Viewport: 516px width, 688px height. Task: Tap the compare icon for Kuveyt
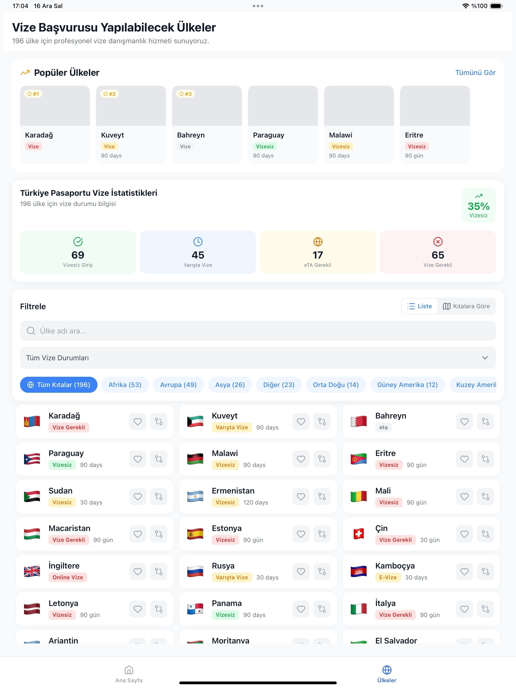point(322,421)
